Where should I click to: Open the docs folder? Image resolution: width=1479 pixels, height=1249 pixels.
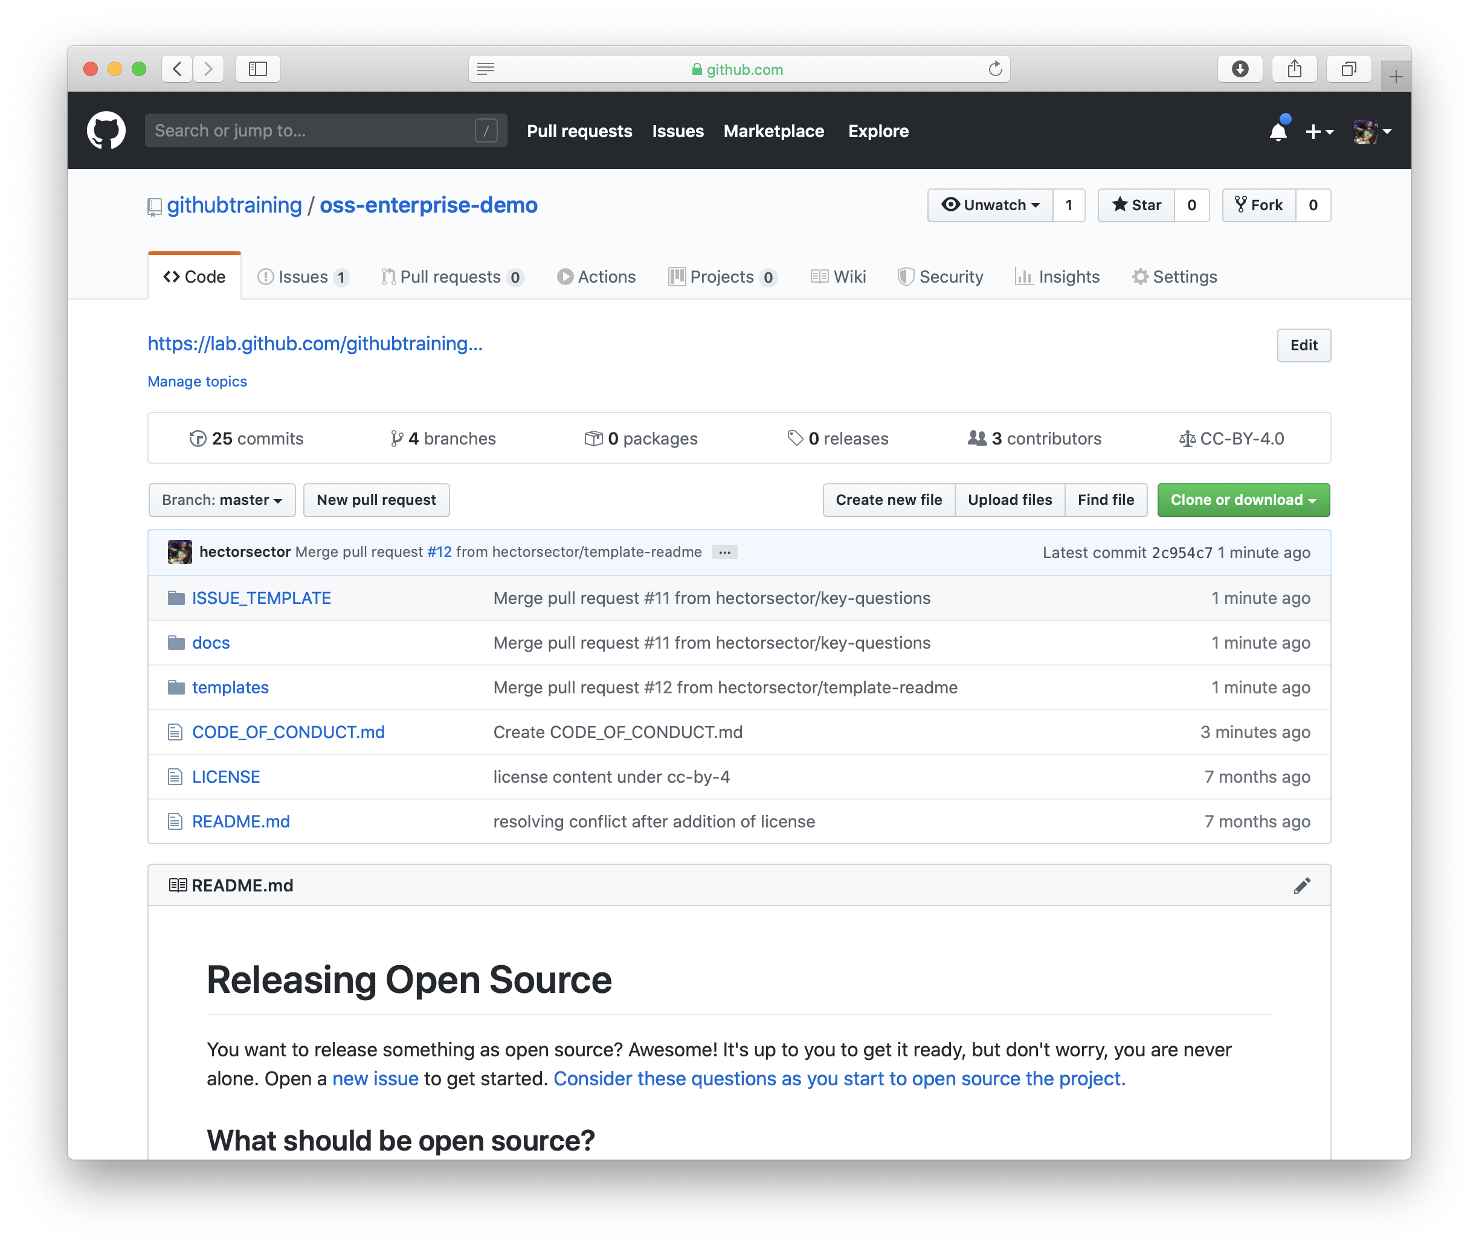point(211,643)
